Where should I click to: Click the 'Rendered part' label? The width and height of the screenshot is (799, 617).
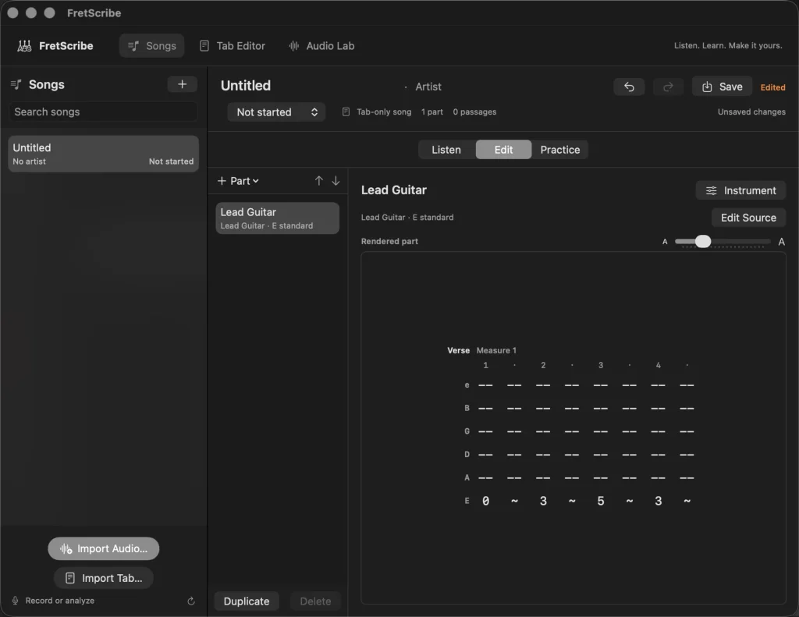(x=389, y=242)
